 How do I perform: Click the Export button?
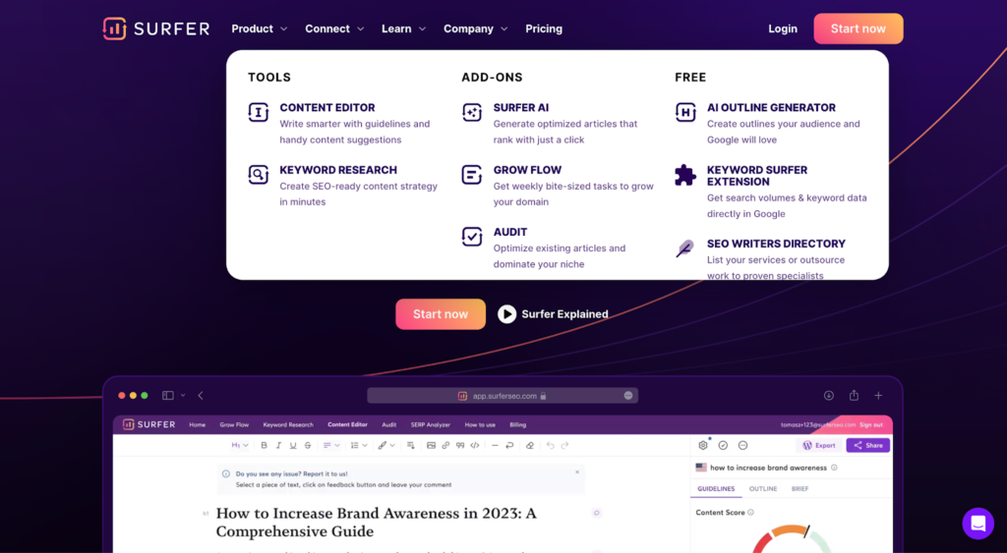tap(819, 445)
